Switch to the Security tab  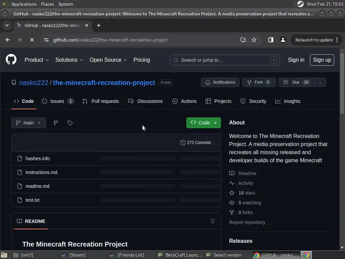coord(253,101)
